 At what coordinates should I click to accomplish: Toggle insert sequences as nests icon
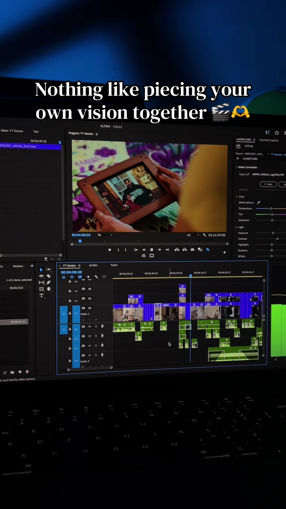pyautogui.click(x=64, y=277)
